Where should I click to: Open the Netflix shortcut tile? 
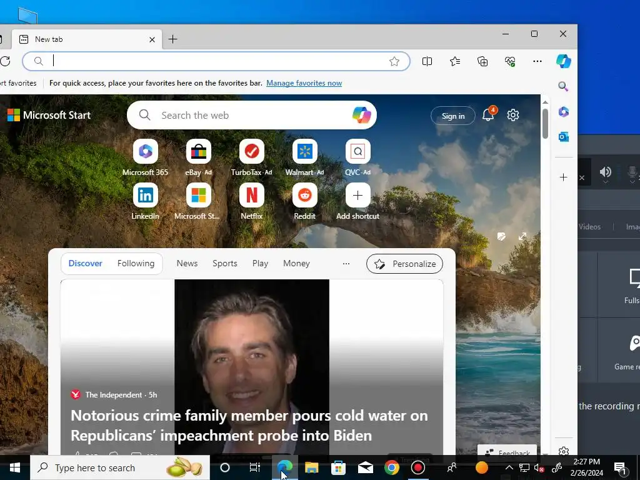pyautogui.click(x=251, y=201)
